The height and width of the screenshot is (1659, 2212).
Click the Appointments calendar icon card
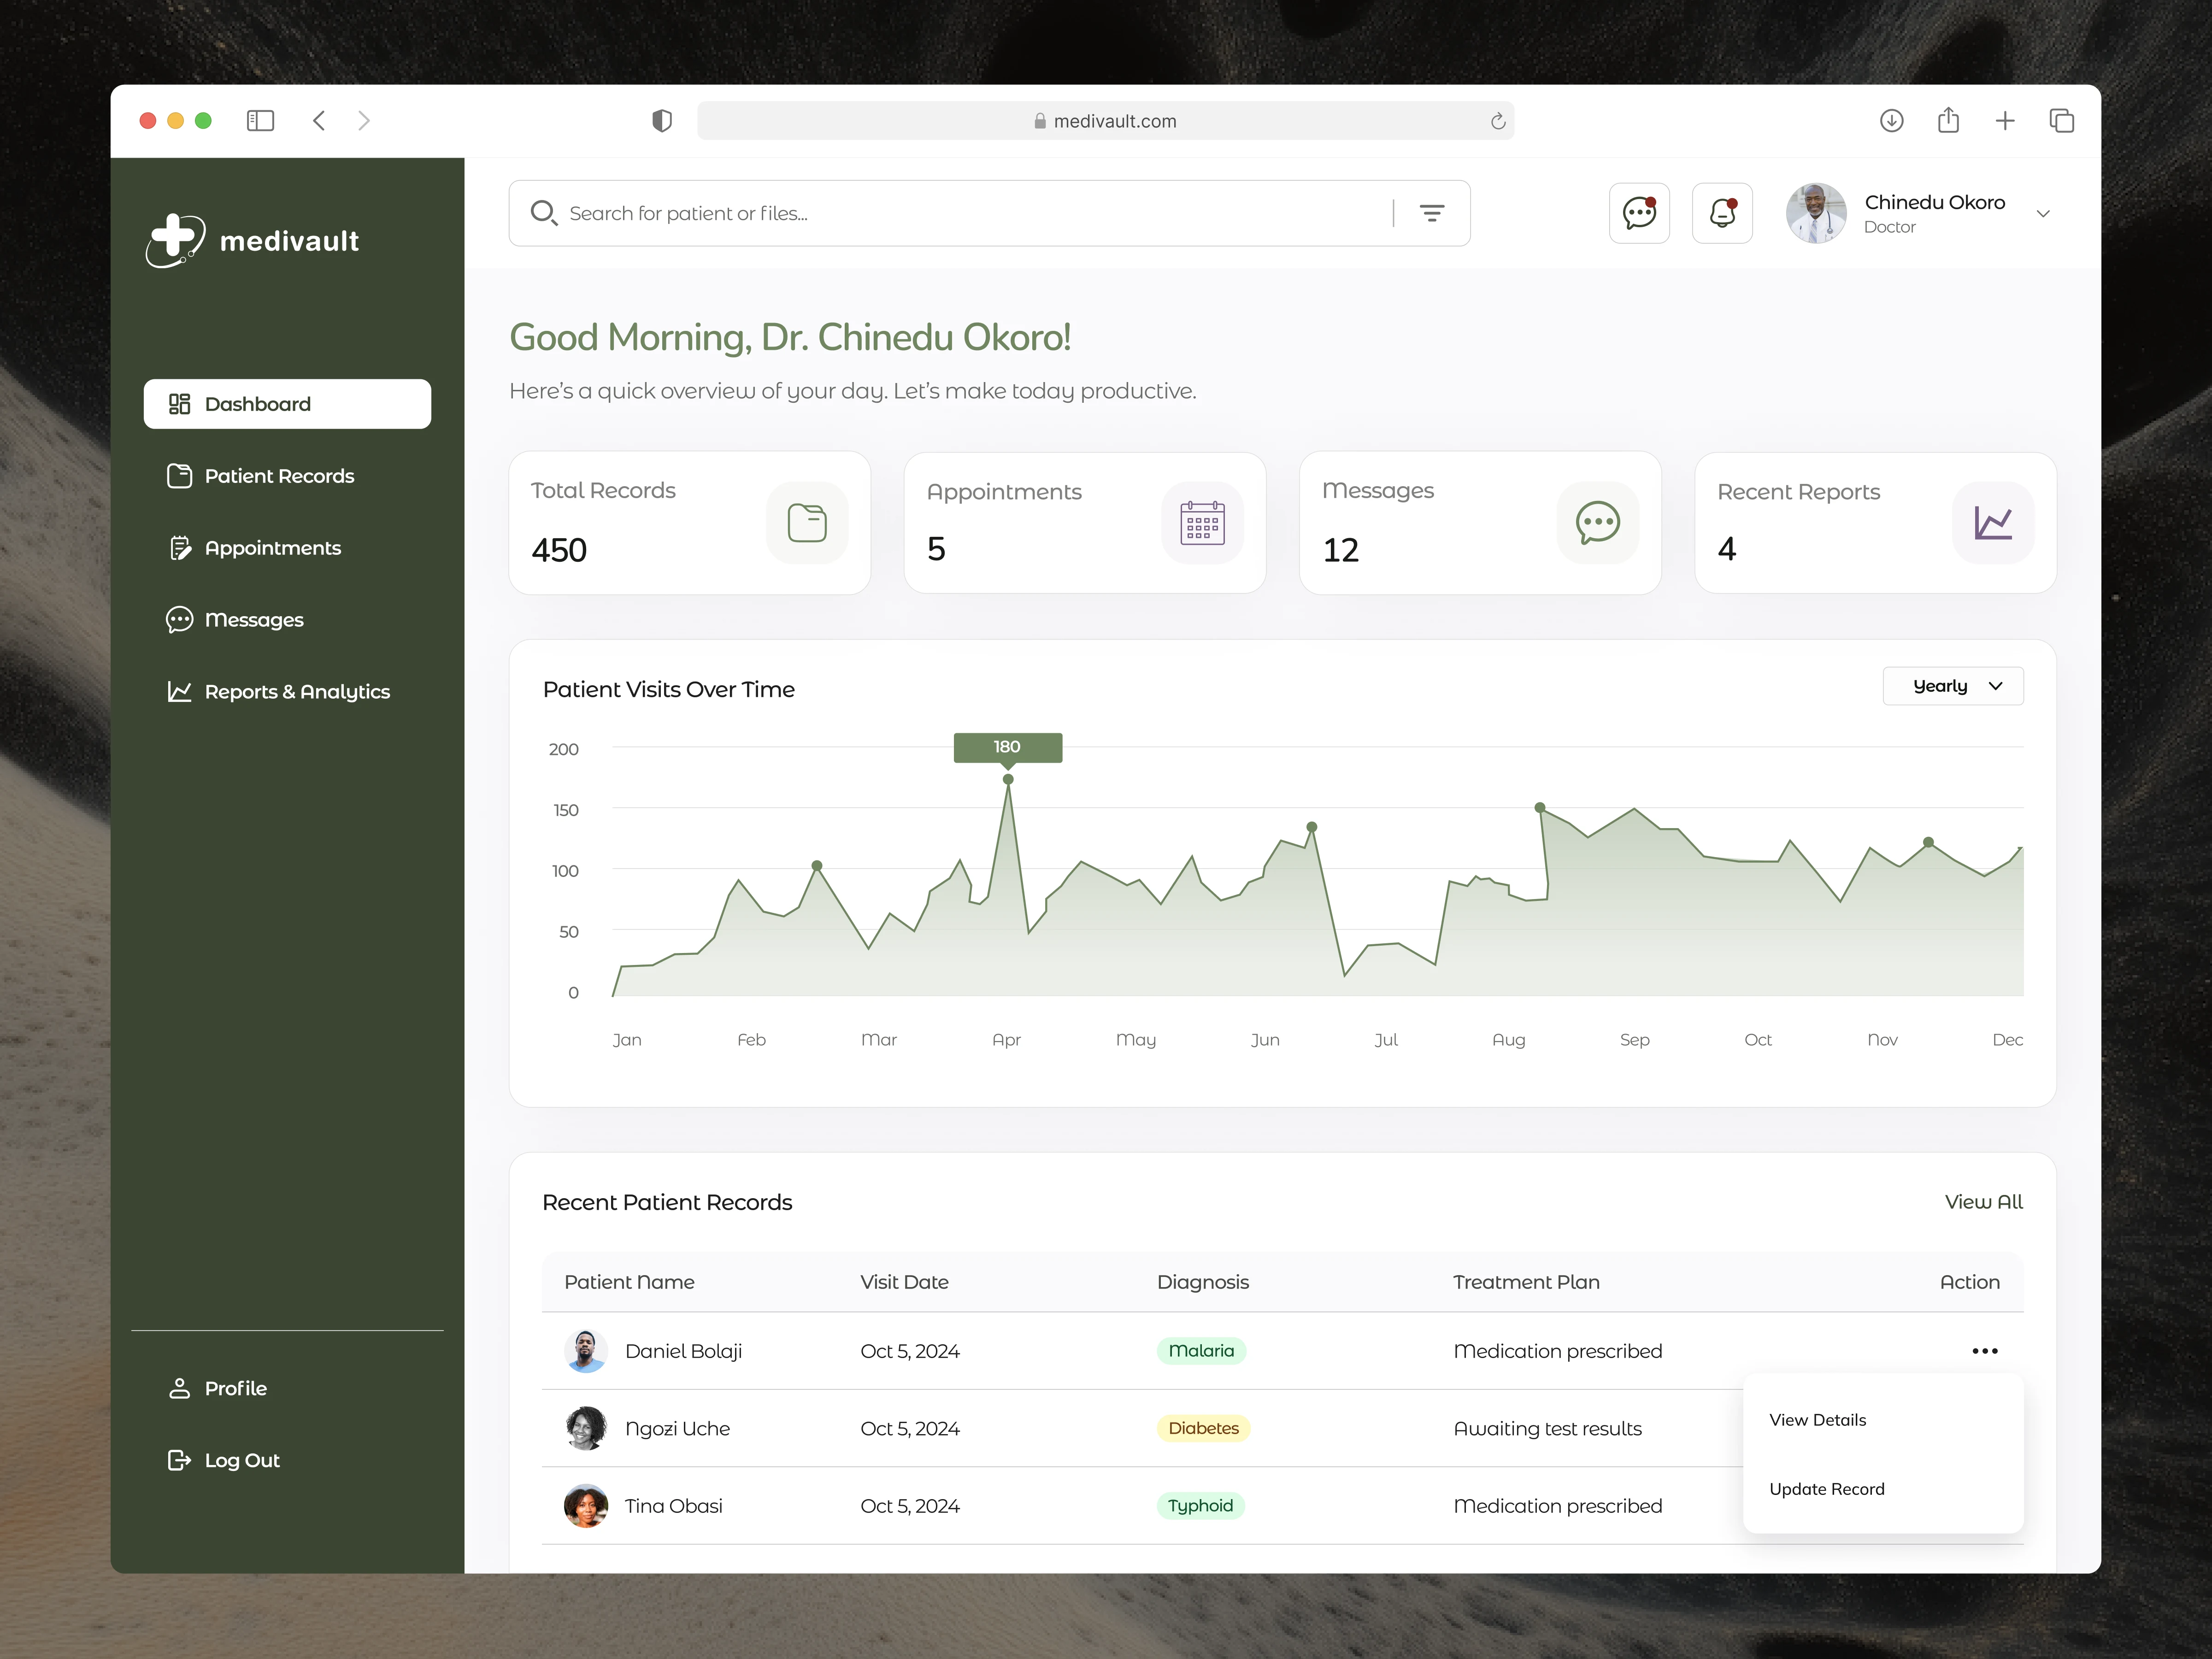[1202, 523]
